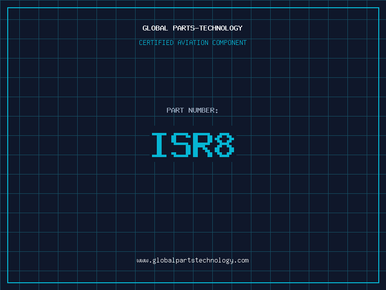Select the digit 8 in the part number
This screenshot has height=290, width=386.
coord(224,145)
